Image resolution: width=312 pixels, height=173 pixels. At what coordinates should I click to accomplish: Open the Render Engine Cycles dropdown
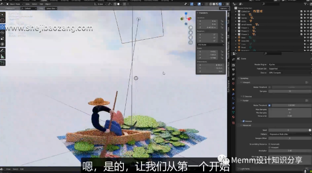point(290,65)
